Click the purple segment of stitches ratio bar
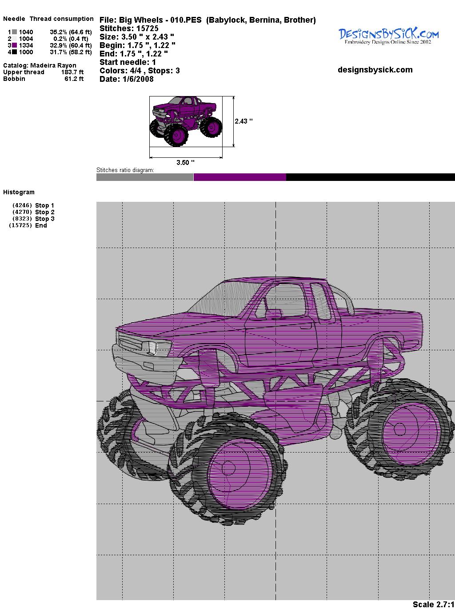Image resolution: width=455 pixels, height=609 pixels. coord(240,177)
